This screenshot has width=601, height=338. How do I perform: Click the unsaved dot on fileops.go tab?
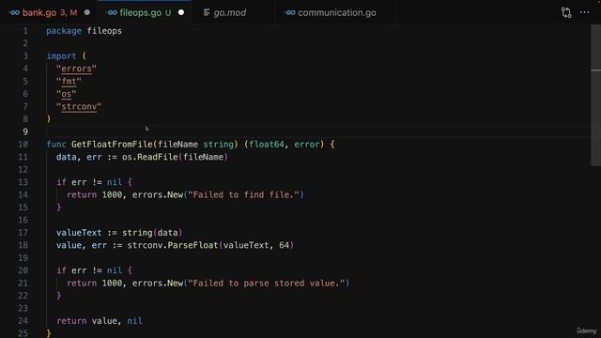pos(181,12)
